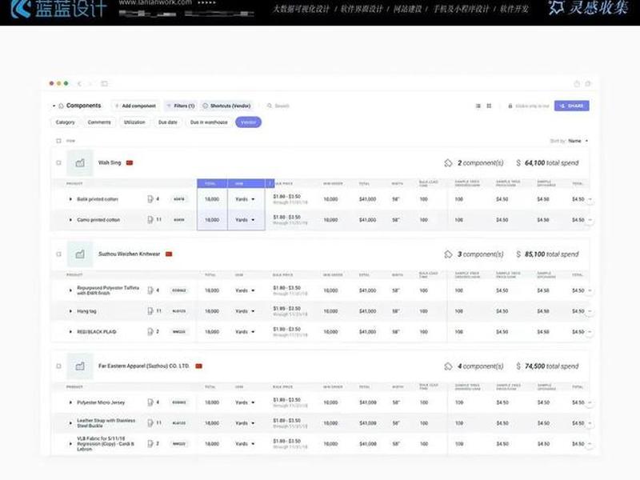Open Yards dropdown for Camo printed cotton
The image size is (640, 480).
[245, 219]
